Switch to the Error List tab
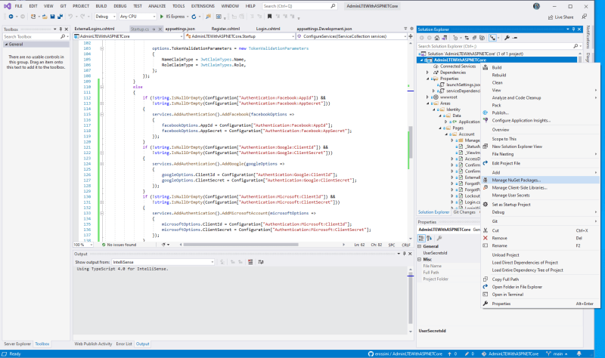The width and height of the screenshot is (605, 358). tap(124, 344)
